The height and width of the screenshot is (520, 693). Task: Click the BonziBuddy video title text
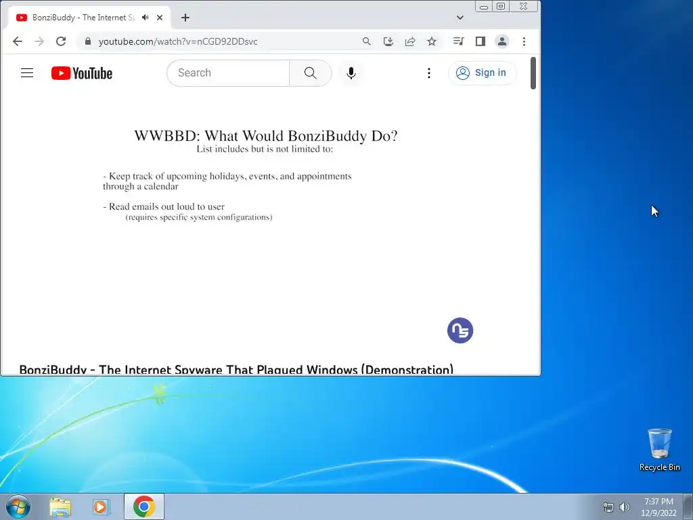[x=236, y=370]
